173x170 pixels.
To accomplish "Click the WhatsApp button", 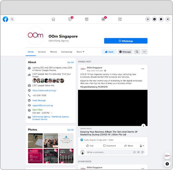I will click(x=126, y=41).
